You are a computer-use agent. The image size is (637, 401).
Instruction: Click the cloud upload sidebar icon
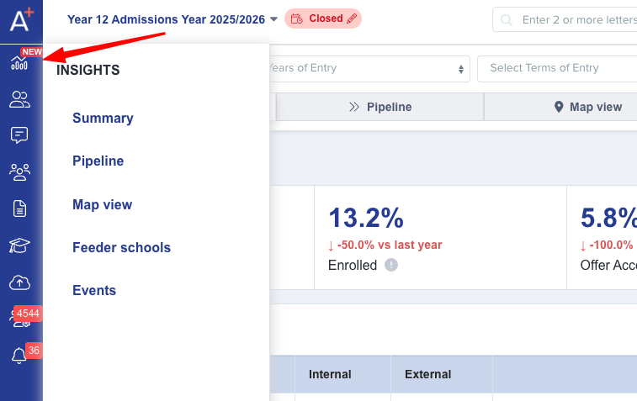pyautogui.click(x=19, y=282)
